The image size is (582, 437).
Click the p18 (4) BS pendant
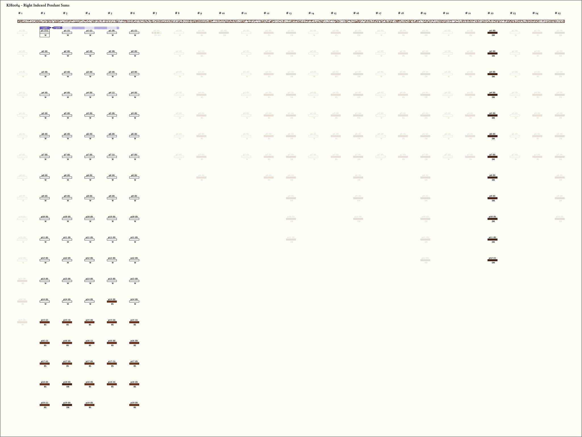(x=112, y=384)
